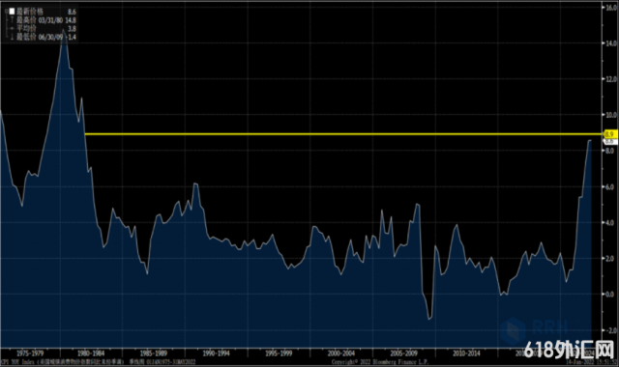Click the yellow horizontal reference line
Viewport: 619px width, 367px height.
(x=344, y=134)
